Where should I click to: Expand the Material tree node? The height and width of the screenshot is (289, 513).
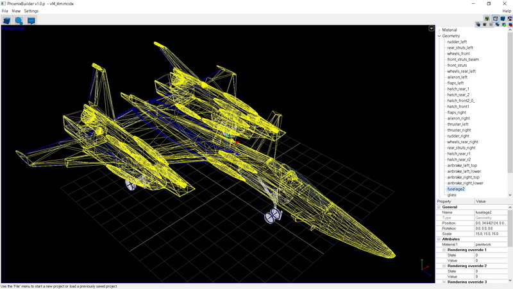439,30
